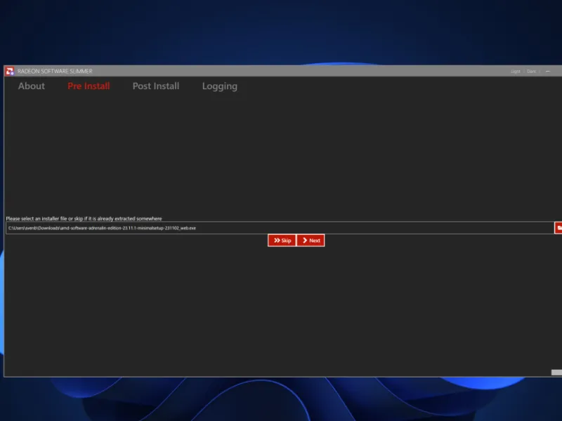Select the Pre Install tab
This screenshot has width=562, height=421.
coord(89,86)
